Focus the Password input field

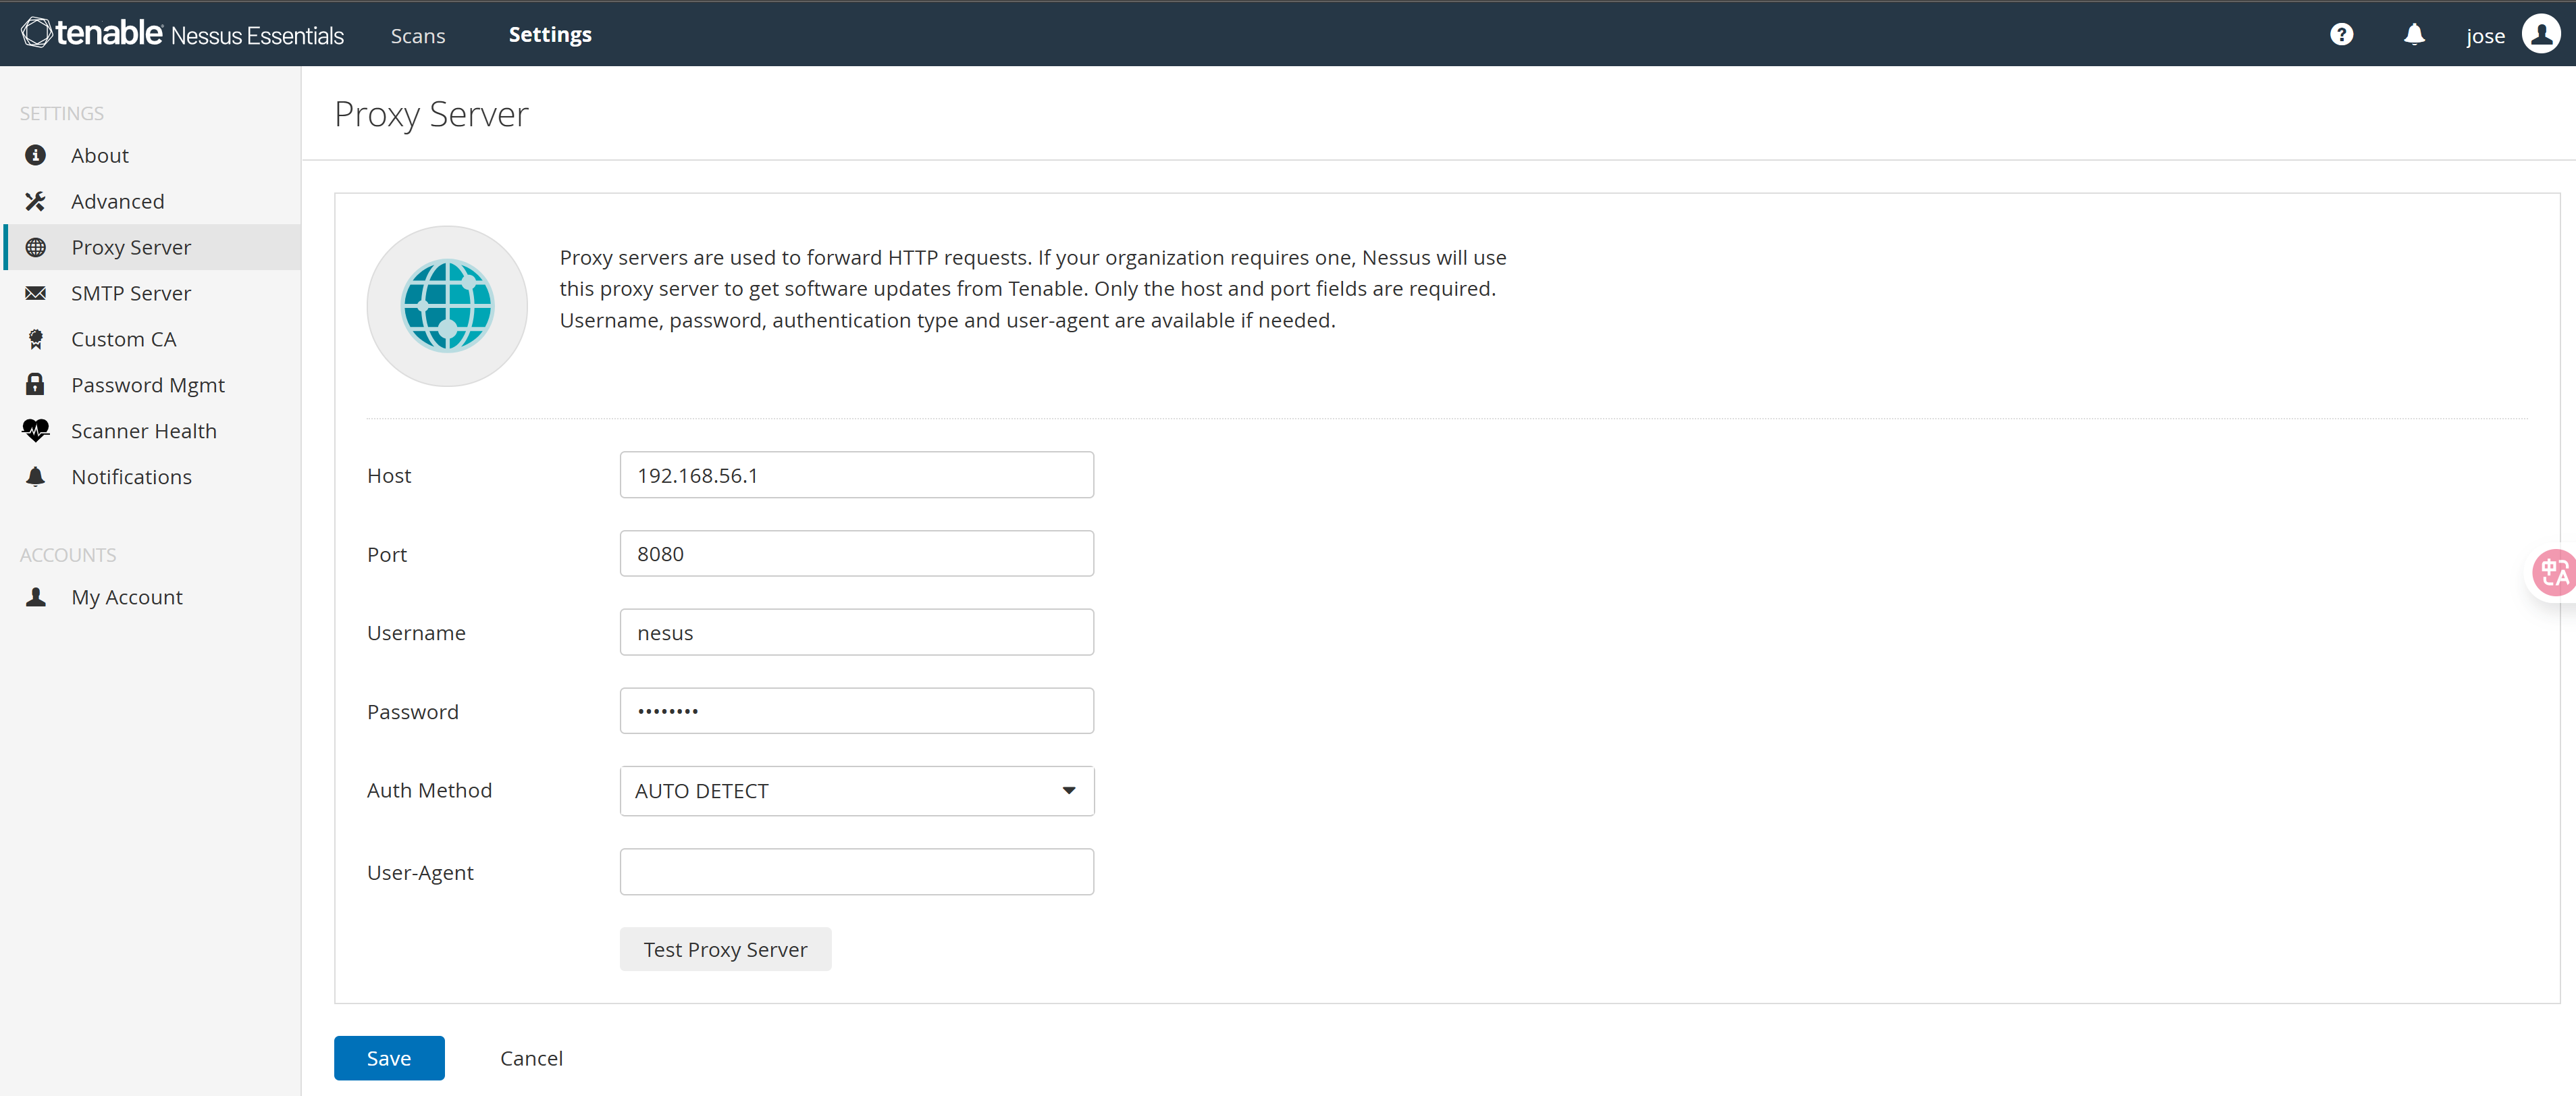tap(857, 711)
